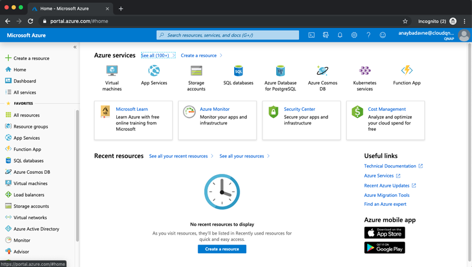Open SQL databases service tile
This screenshot has height=267, width=472.
click(x=238, y=75)
